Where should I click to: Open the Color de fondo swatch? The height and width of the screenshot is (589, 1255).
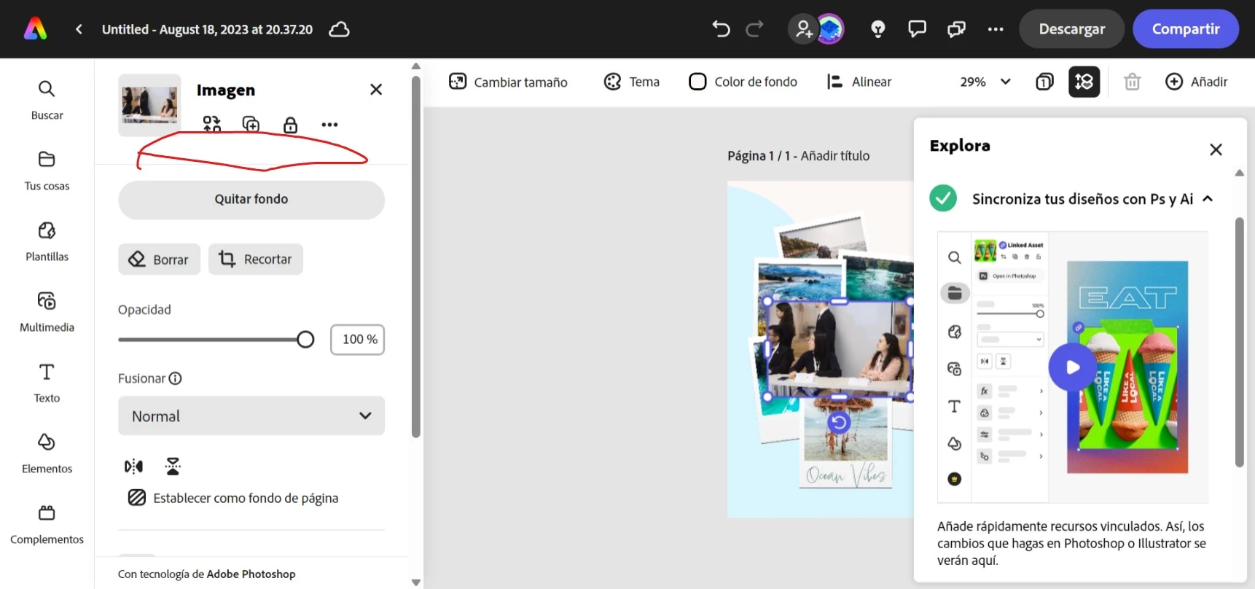743,82
